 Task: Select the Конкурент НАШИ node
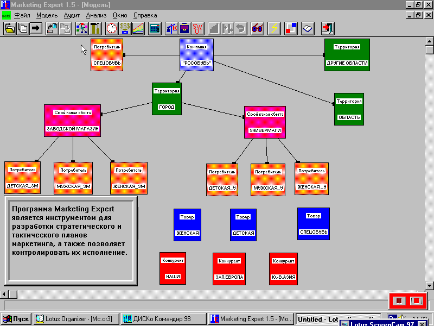click(173, 268)
